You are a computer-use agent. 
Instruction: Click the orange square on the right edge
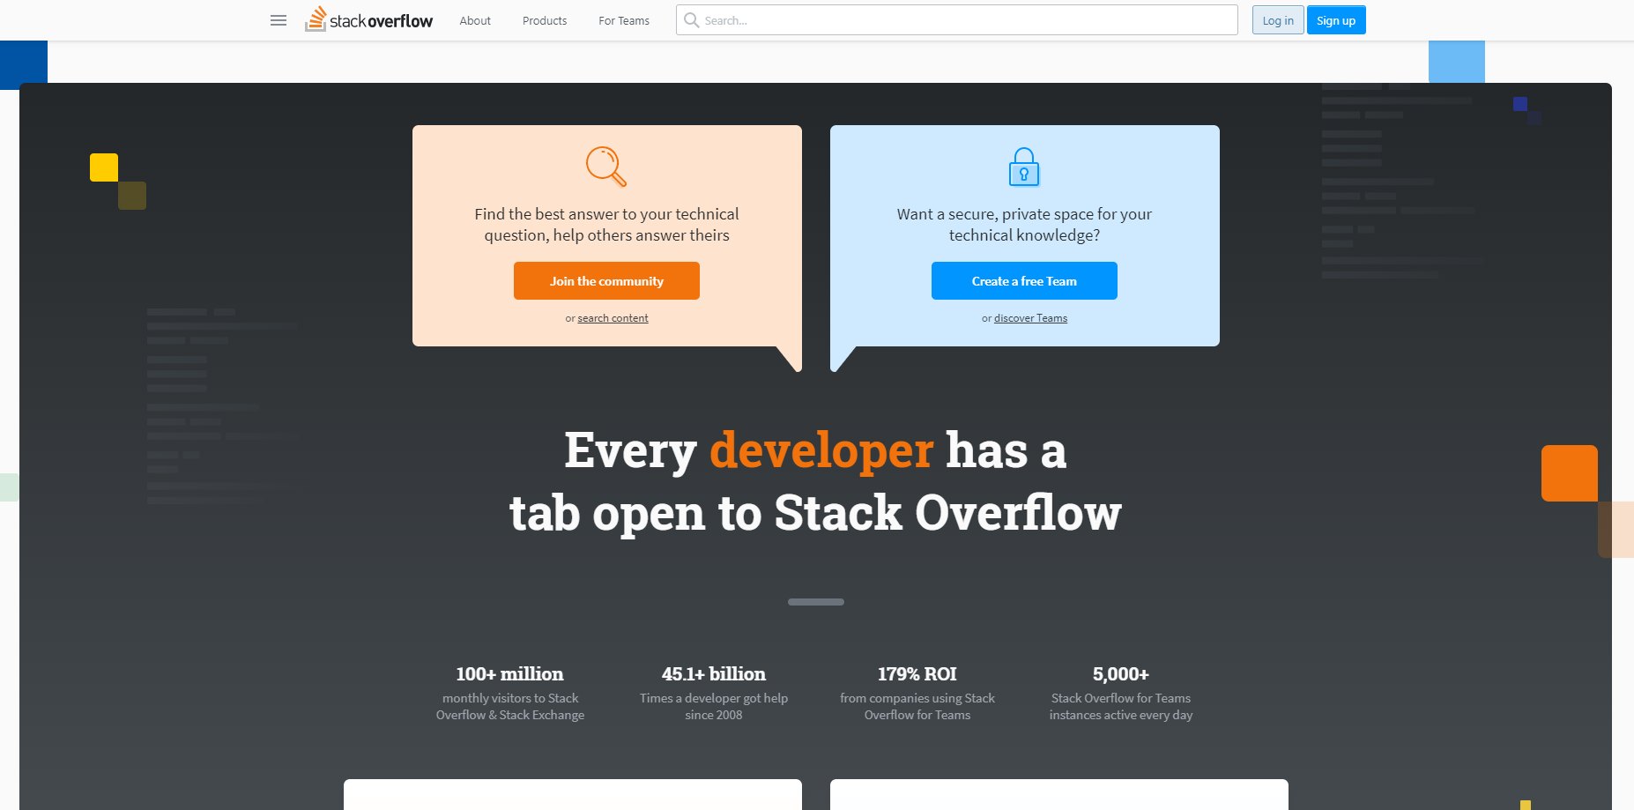1570,473
